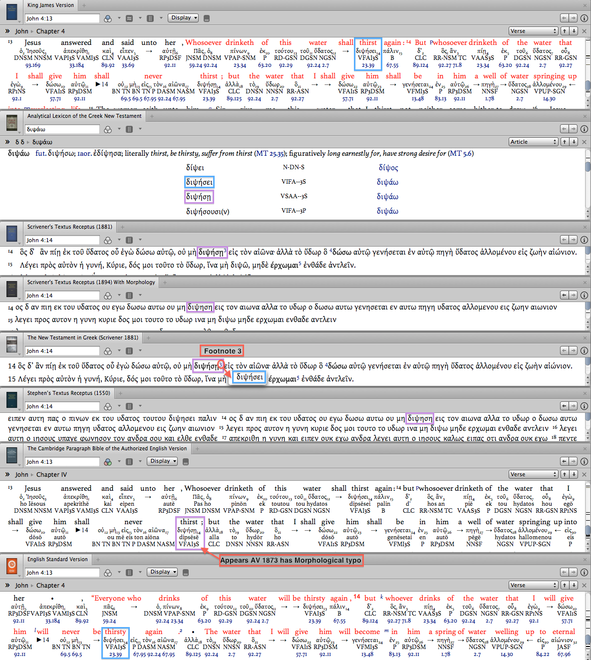Open the Display dropdown in English Standard Version panel
The height and width of the screenshot is (660, 591).
(162, 572)
